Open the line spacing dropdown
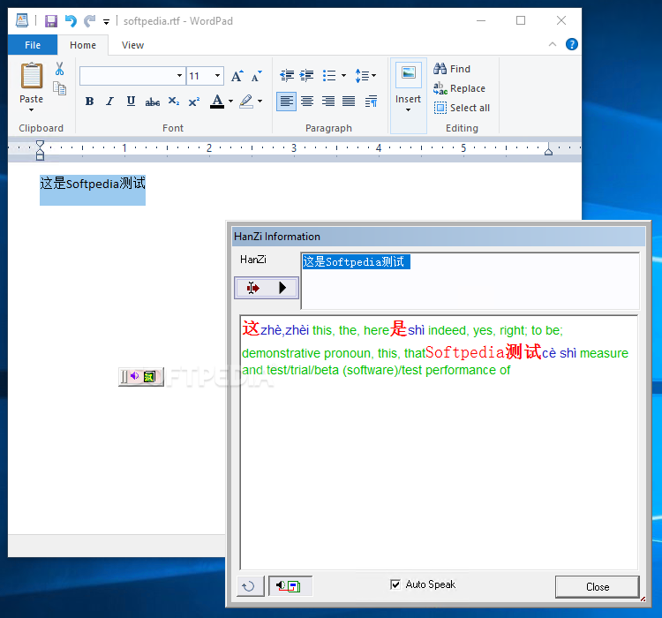 click(x=365, y=76)
